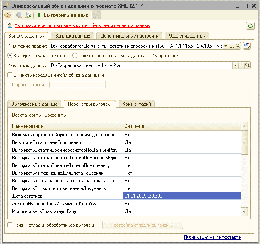Viewport: 260px width, 244px height.
Task: Click the 'Выгрузить данные' button
Action: [x=63, y=15]
